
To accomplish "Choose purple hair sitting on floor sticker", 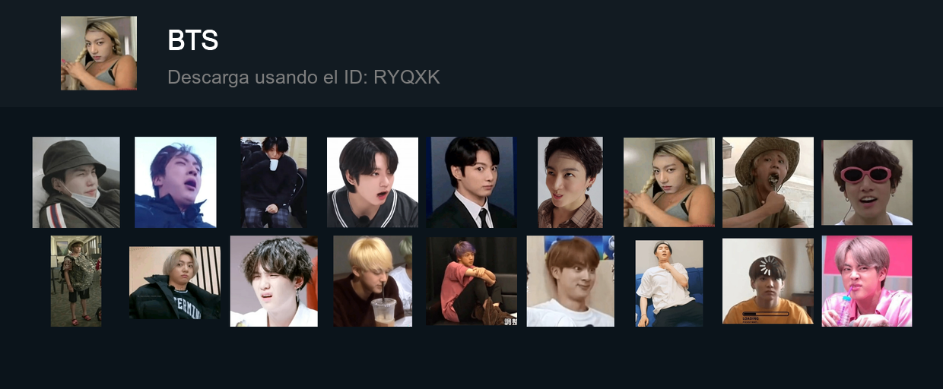I will coord(471,281).
